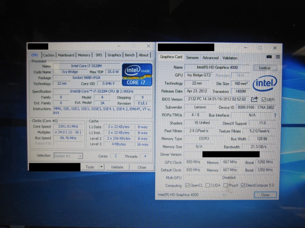This screenshot has width=305, height=228.
Task: Click the Die Size value 160 mm²
Action: coord(241,83)
